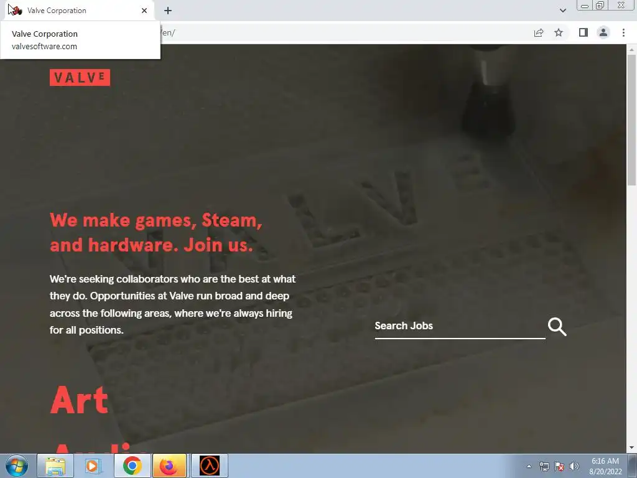
Task: Open the Chrome profile menu
Action: 603,32
